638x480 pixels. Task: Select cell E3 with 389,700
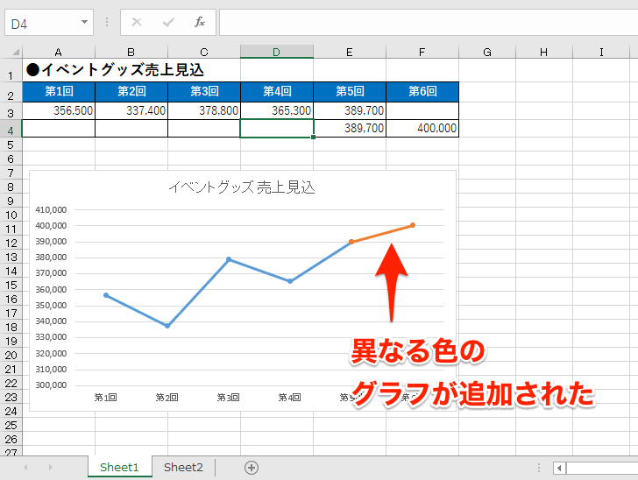[x=350, y=110]
